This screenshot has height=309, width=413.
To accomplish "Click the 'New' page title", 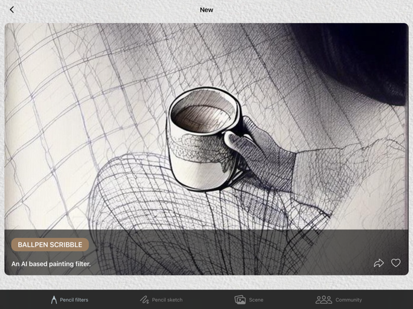I will coord(206,10).
